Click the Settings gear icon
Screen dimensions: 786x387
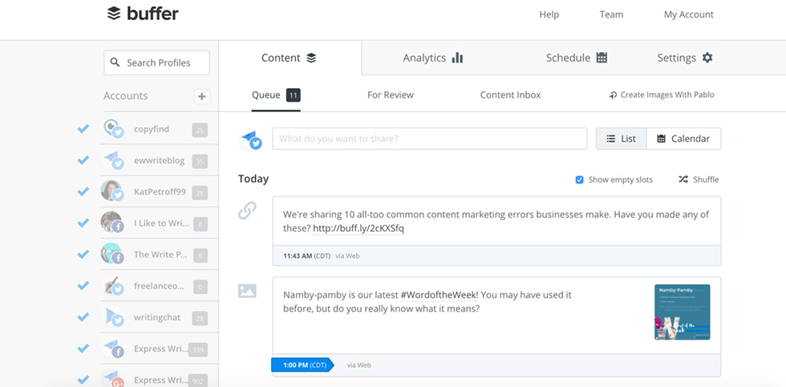(707, 58)
